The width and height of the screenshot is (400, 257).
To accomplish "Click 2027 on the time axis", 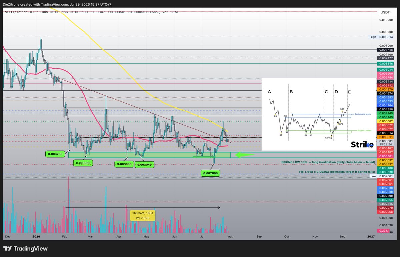I will [371, 236].
